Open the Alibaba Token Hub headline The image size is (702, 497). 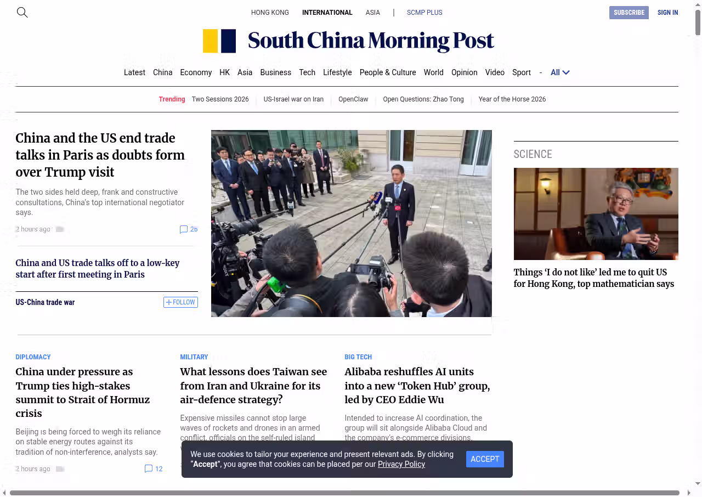point(417,386)
